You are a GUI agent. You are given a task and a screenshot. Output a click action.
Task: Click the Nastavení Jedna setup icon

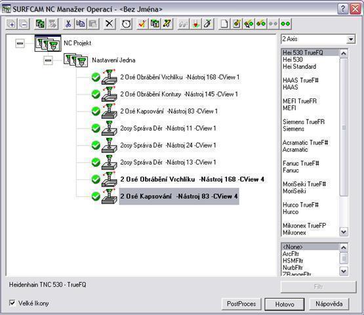coord(76,60)
